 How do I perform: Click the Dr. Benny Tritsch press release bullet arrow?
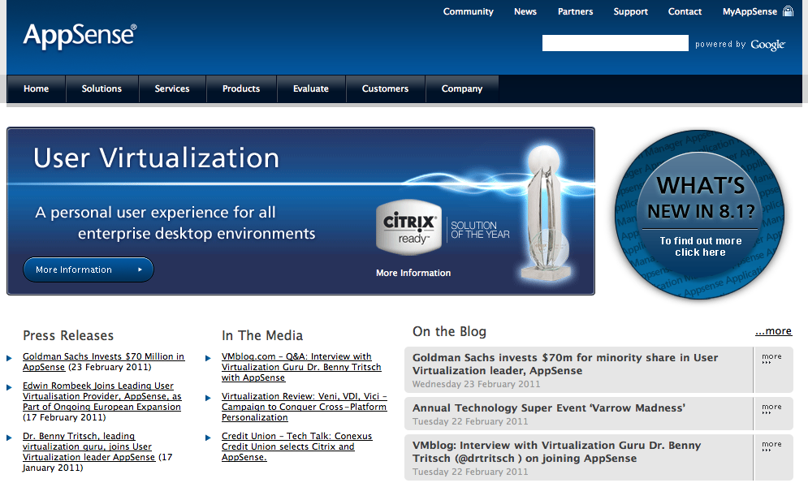click(9, 438)
